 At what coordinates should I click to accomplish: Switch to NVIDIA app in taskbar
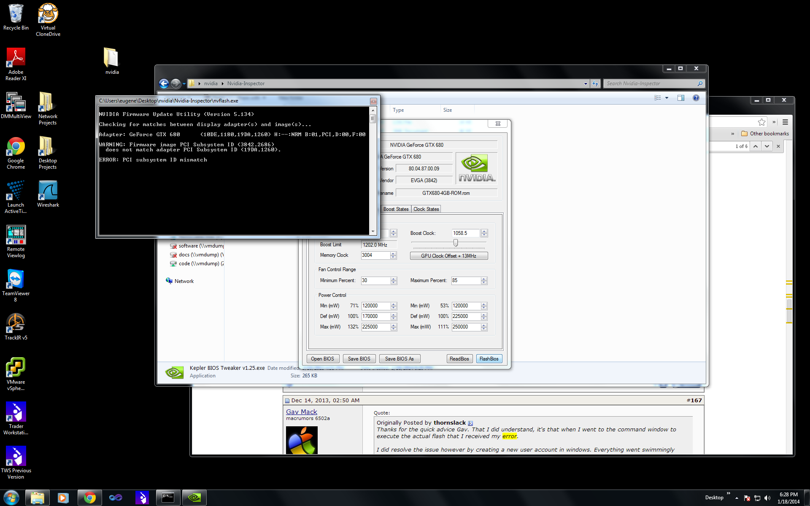tap(194, 498)
